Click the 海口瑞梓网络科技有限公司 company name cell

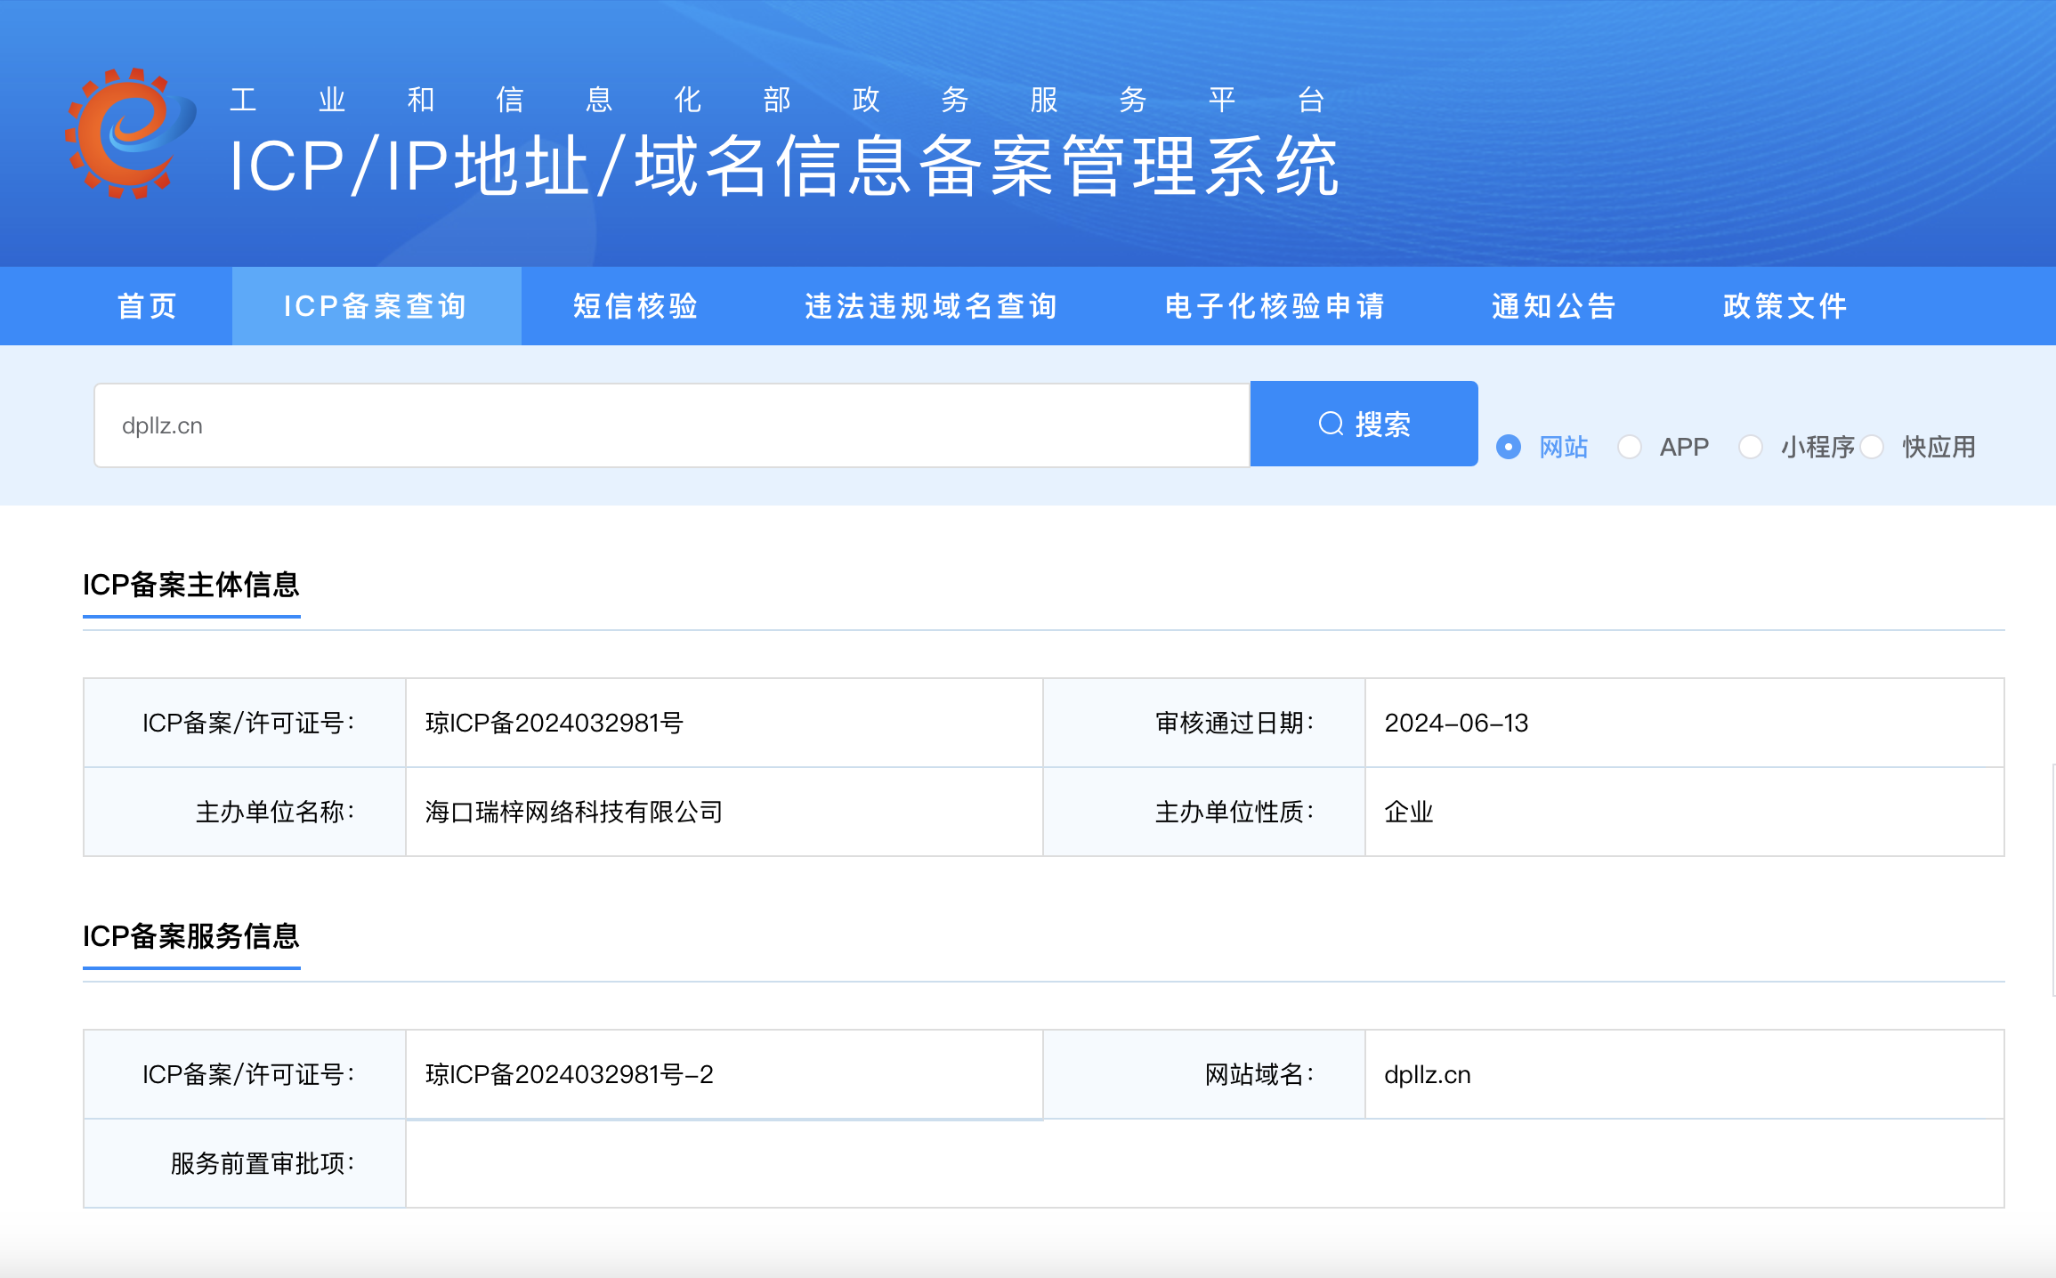click(574, 812)
